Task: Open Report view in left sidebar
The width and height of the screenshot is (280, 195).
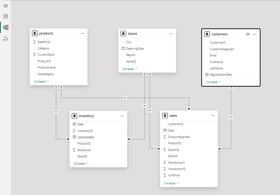Action: pos(5,5)
